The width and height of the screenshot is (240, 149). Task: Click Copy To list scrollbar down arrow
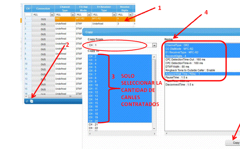coord(154,129)
